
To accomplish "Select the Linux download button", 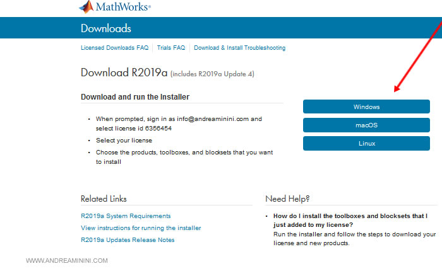I will 366,144.
